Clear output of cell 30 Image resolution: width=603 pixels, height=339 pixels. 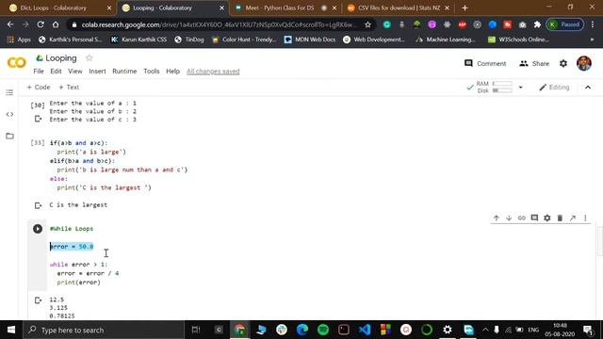click(x=38, y=119)
